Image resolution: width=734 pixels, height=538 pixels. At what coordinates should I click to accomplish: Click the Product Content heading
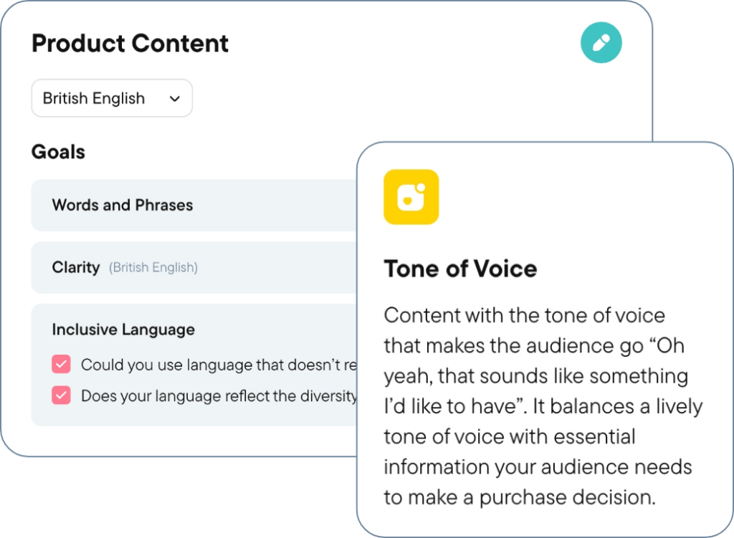(x=129, y=43)
